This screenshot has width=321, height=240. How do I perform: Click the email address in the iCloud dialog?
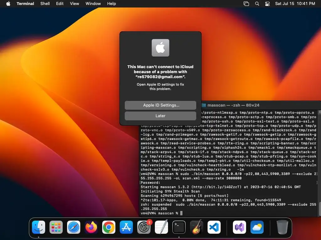click(160, 77)
